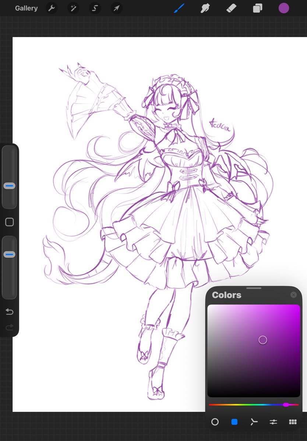Tap the active purple color circle

coord(283,8)
